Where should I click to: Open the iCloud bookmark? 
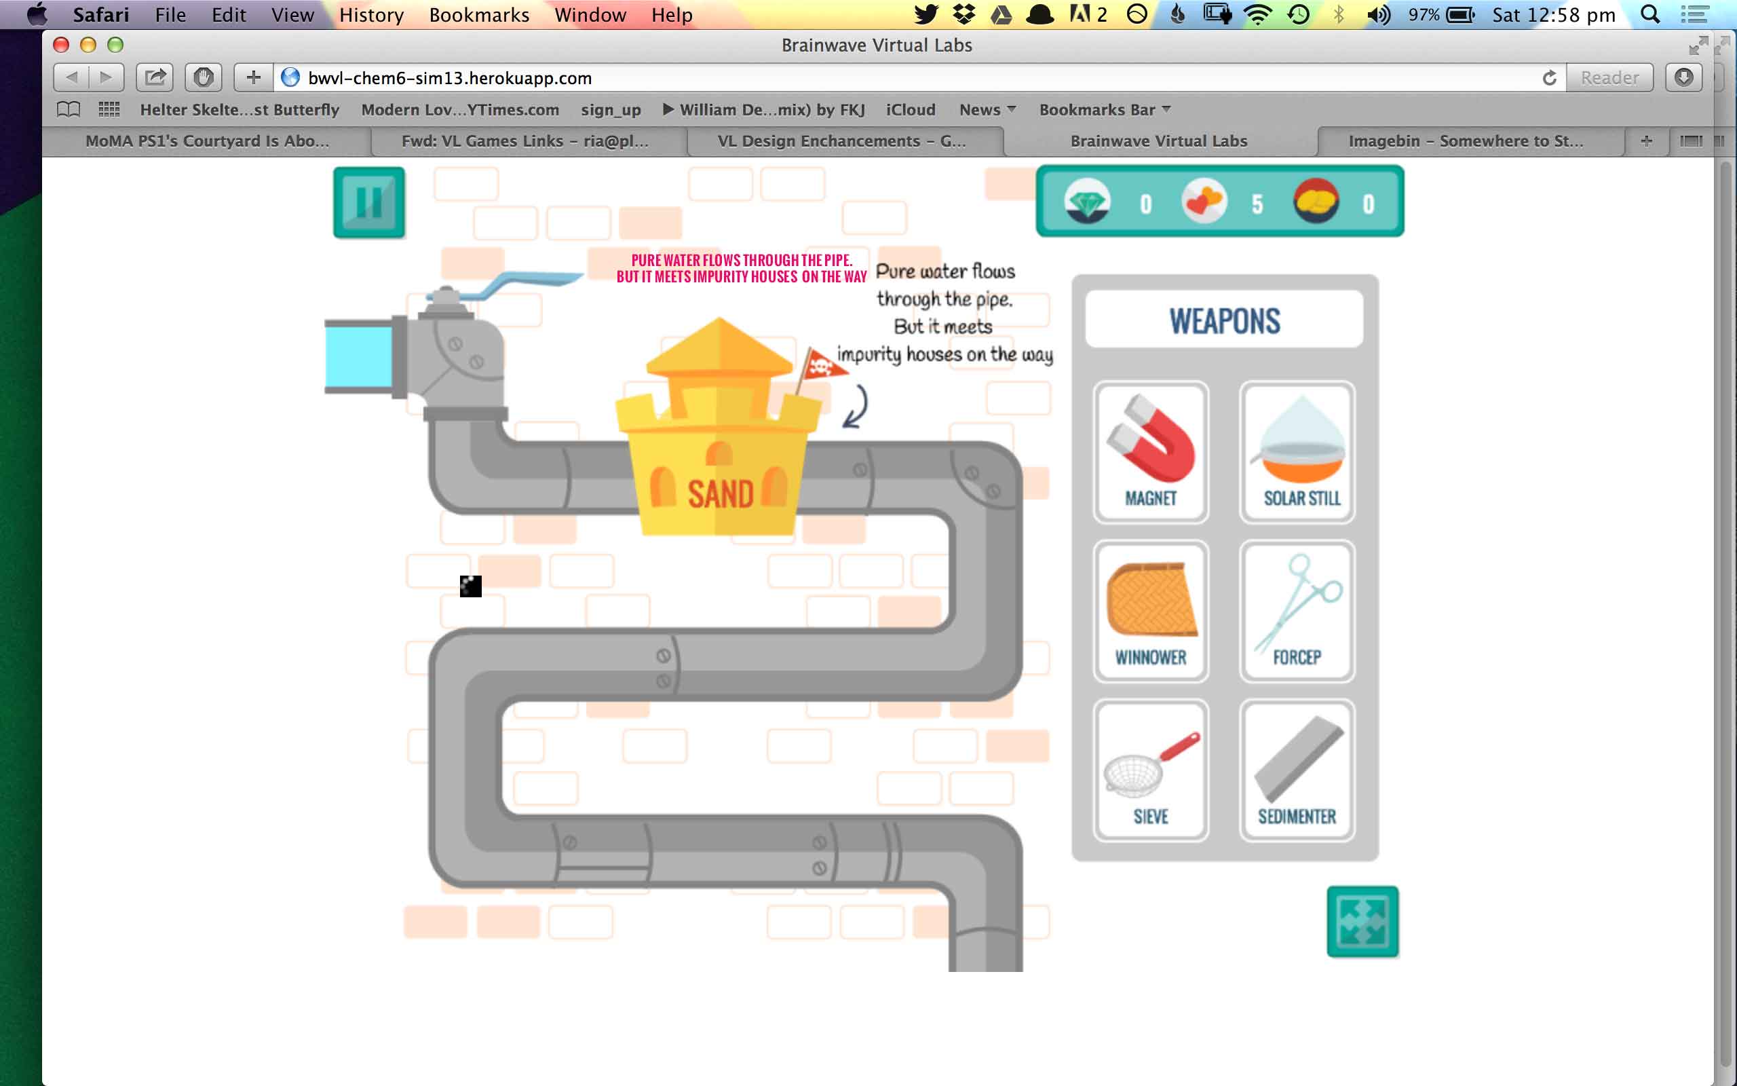pyautogui.click(x=911, y=110)
